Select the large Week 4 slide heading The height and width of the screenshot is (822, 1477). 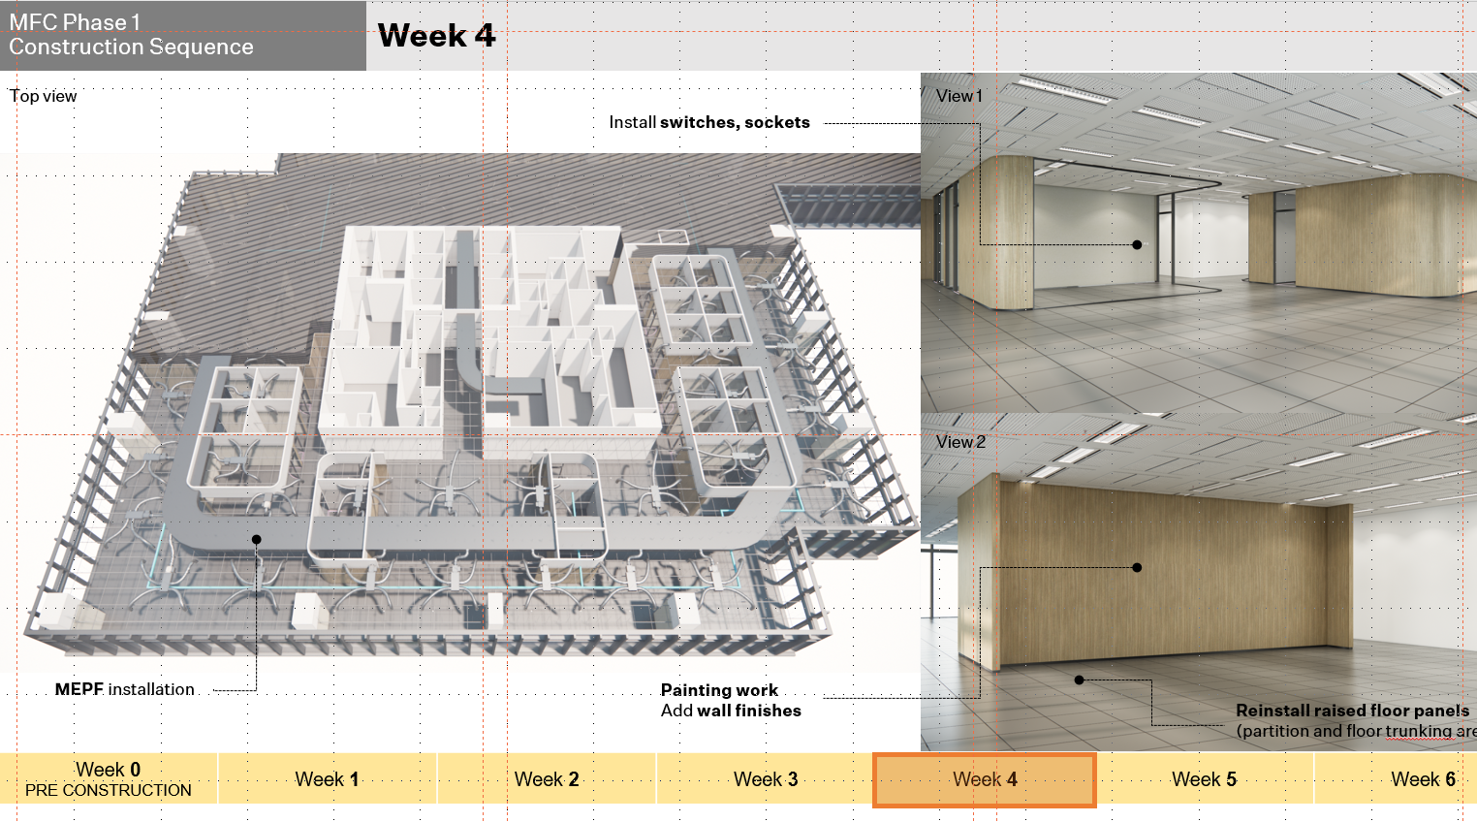(x=436, y=36)
